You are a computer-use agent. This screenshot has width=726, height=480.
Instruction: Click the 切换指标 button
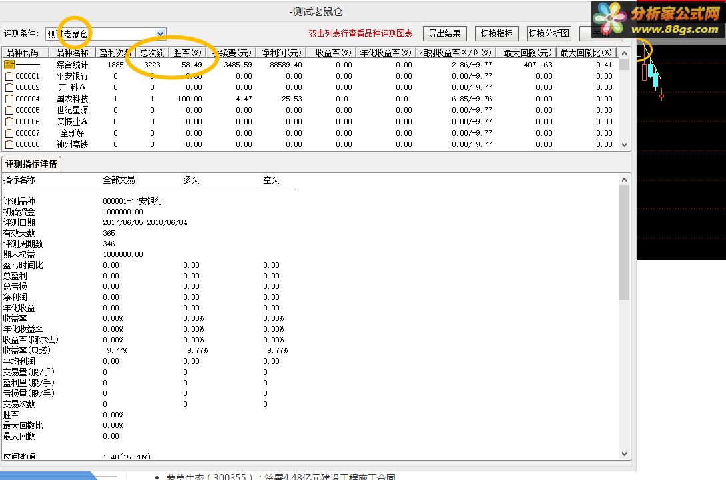pos(497,33)
